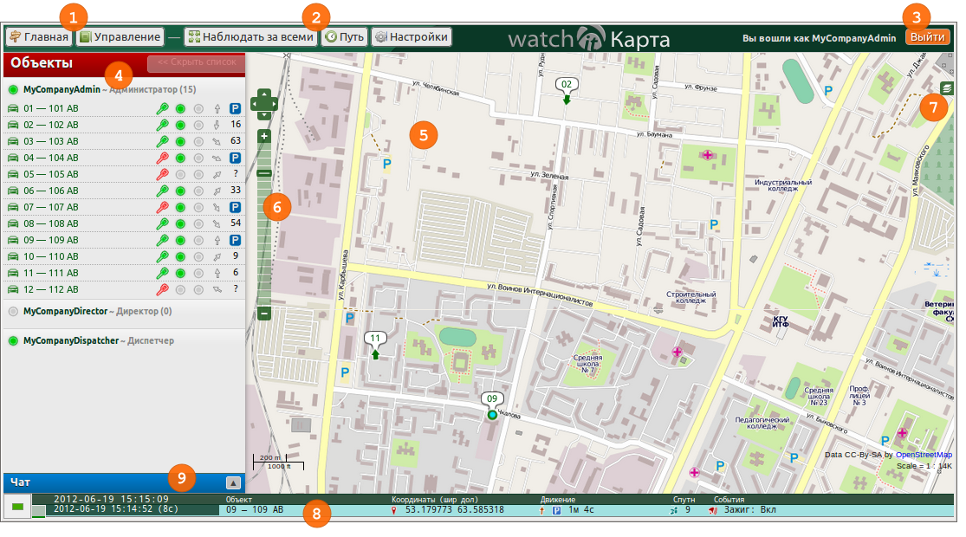Image resolution: width=966 pixels, height=537 pixels.
Task: Click the parking icon in the bottom status row
Action: coord(557,510)
